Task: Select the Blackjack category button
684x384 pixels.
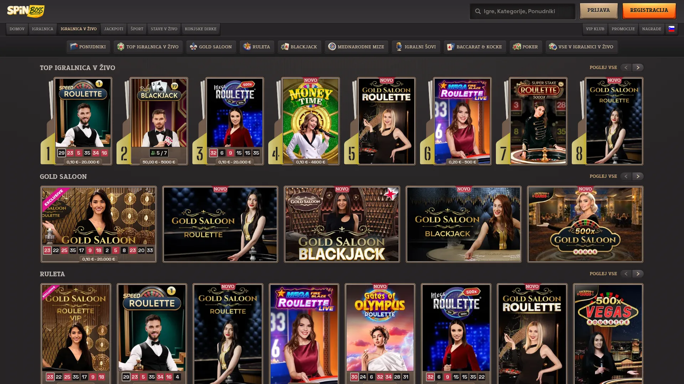Action: pos(299,47)
